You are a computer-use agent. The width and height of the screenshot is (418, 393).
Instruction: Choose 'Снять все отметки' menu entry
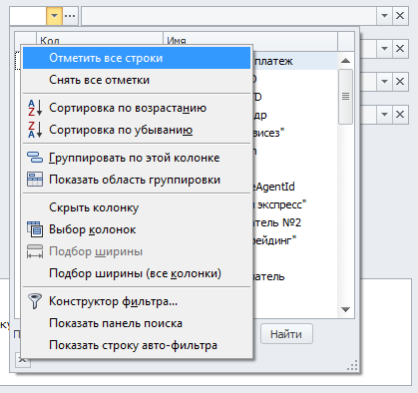(137, 80)
